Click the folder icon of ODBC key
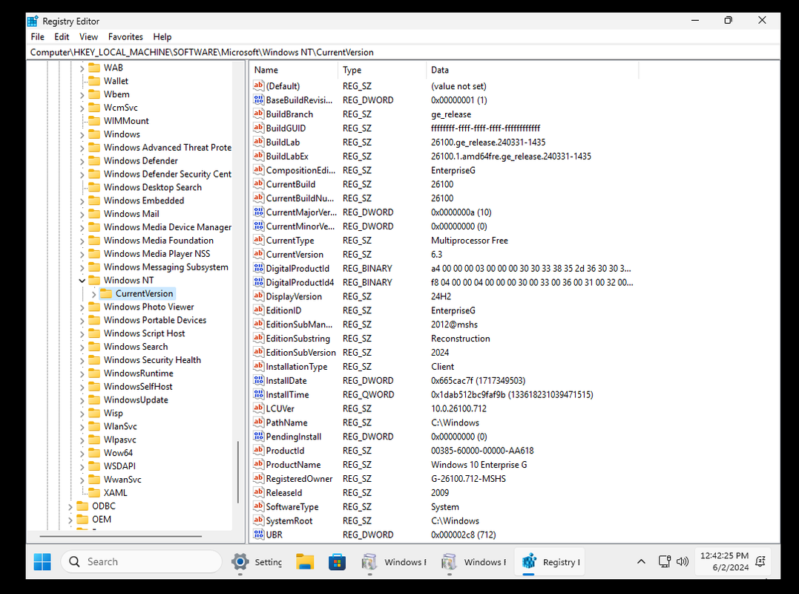The height and width of the screenshot is (594, 799). pos(82,506)
